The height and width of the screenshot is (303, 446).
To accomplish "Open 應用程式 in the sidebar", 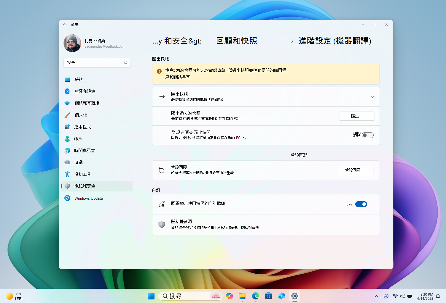I will coord(97,127).
